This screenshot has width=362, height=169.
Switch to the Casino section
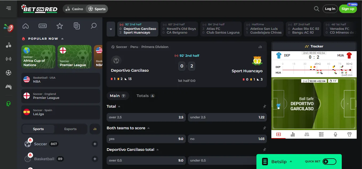[x=74, y=9]
